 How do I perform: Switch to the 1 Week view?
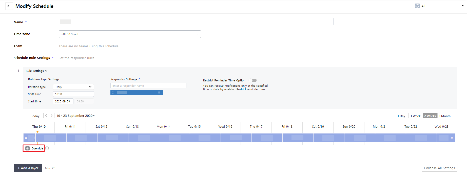415,116
